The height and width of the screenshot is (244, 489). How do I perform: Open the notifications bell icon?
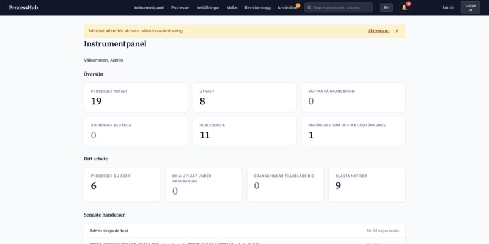point(405,7)
